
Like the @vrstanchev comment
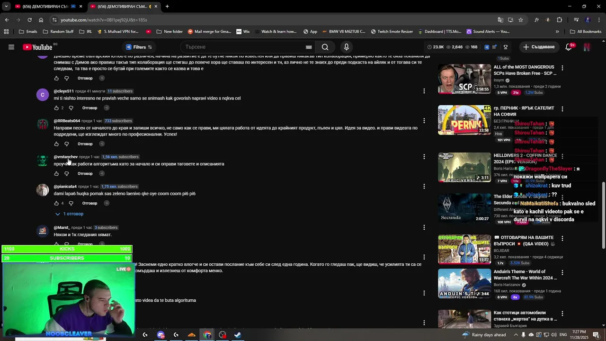click(56, 173)
